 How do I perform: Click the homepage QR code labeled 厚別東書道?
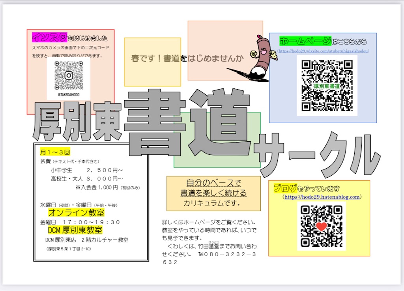click(x=327, y=85)
